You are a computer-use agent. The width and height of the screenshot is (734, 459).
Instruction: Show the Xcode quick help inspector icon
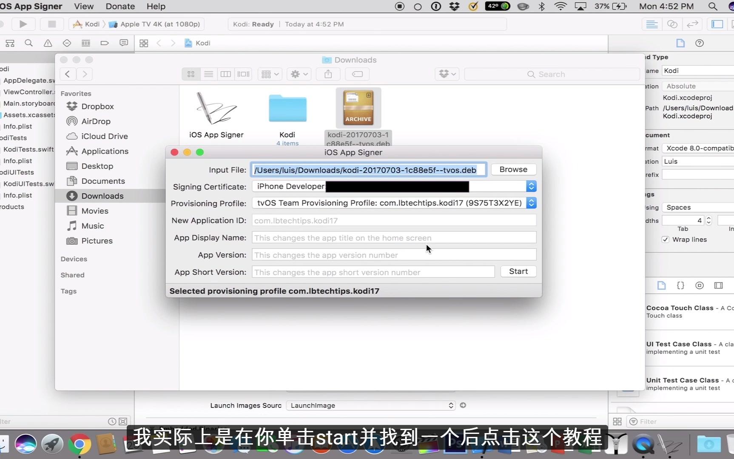tap(700, 43)
